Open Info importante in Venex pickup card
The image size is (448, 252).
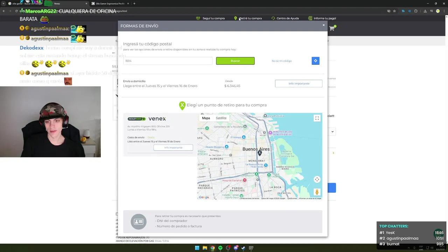point(173,148)
